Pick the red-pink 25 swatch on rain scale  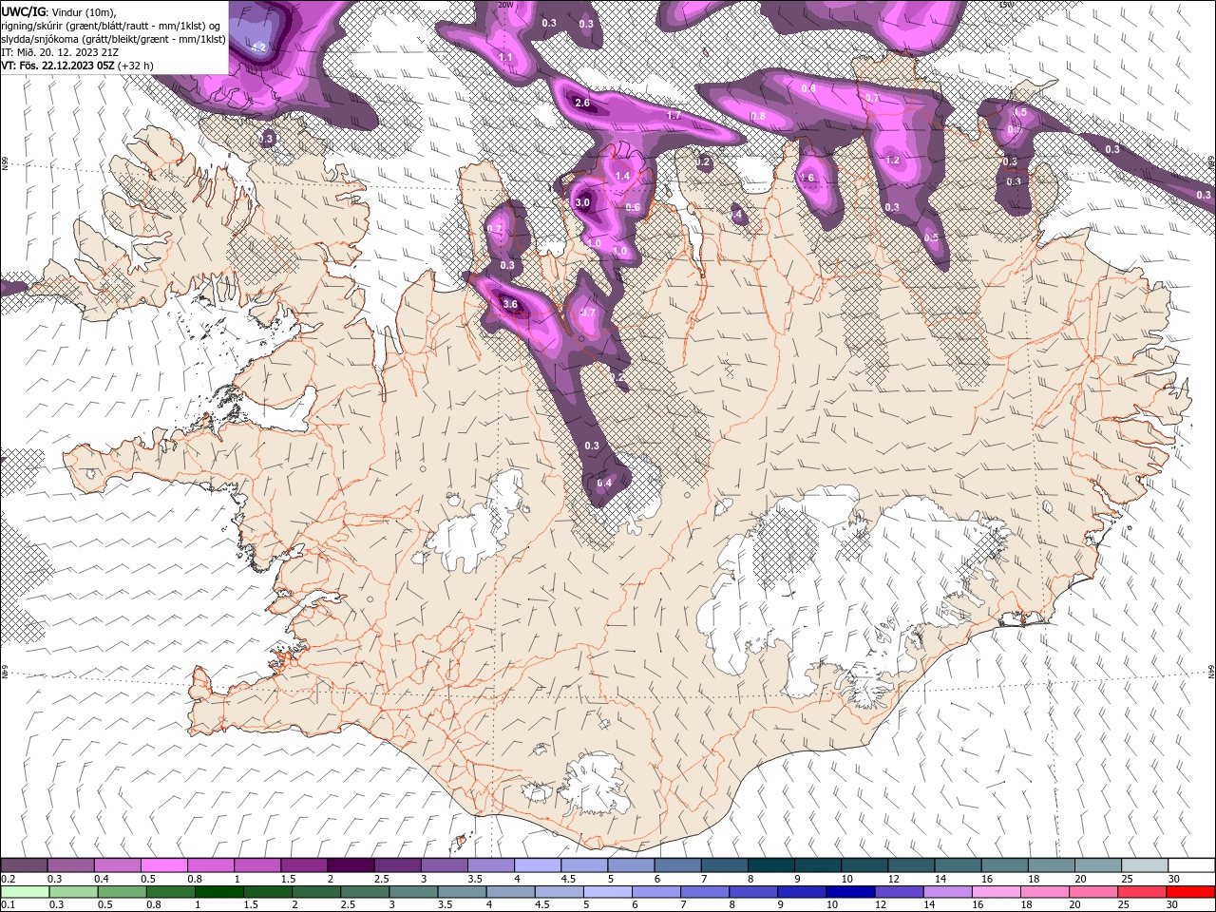point(1143,892)
